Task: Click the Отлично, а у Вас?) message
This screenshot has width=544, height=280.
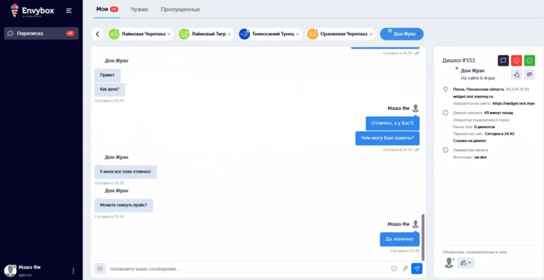Action: (x=392, y=123)
